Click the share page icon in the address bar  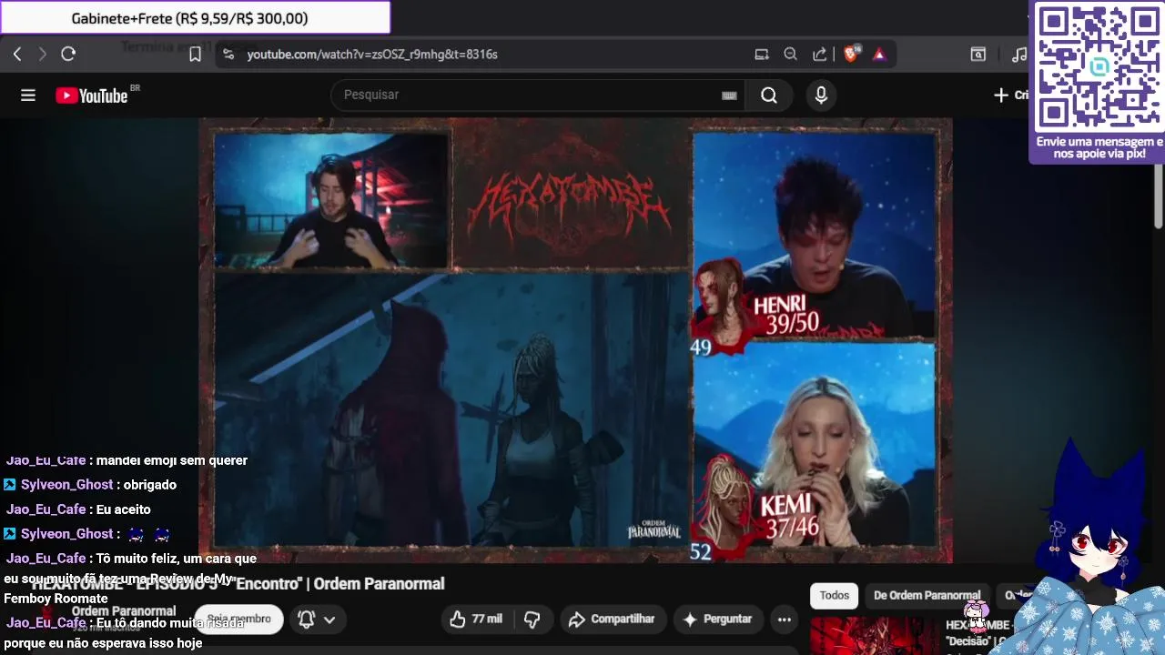[819, 55]
